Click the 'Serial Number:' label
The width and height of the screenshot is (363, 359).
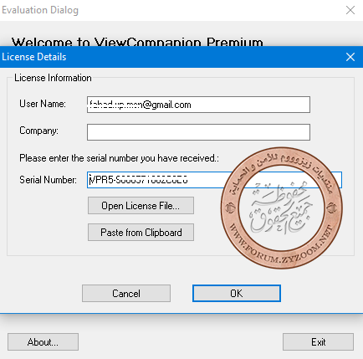pos(48,180)
